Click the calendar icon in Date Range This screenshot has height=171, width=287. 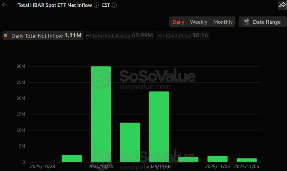click(x=246, y=22)
